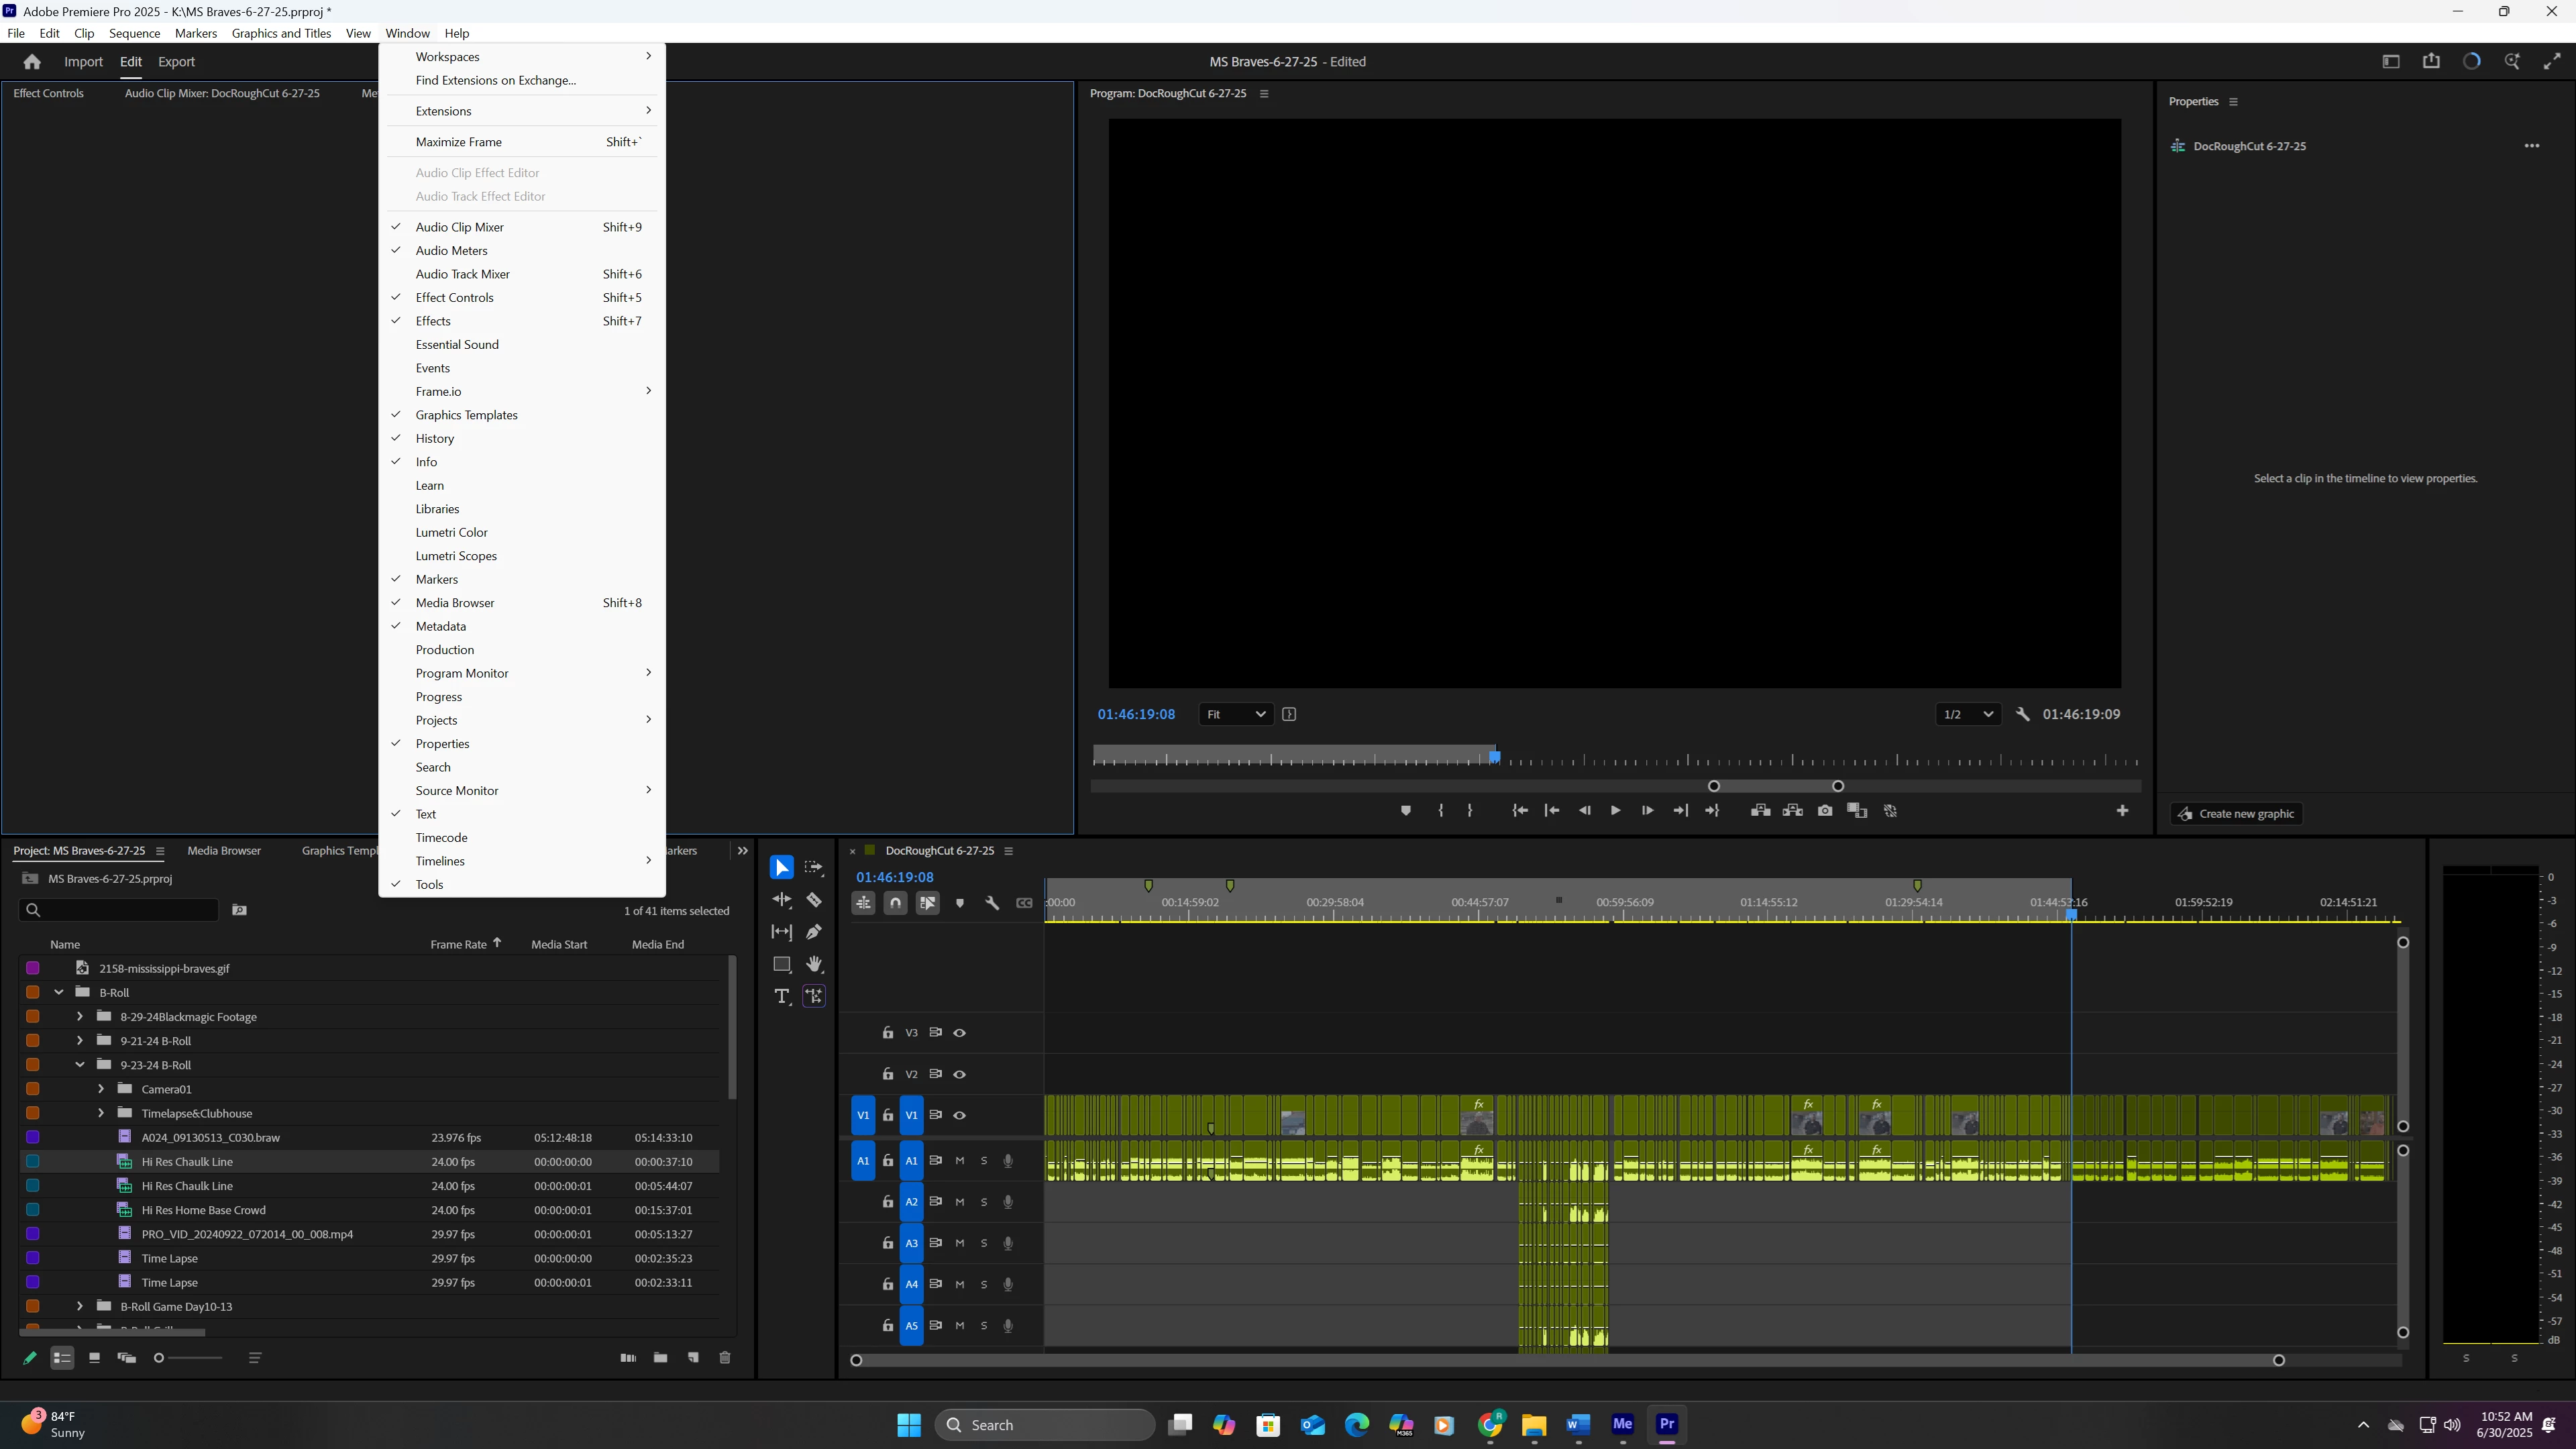Switch to the Media Browser tab
Viewport: 2576px width, 1449px height.
point(224,851)
